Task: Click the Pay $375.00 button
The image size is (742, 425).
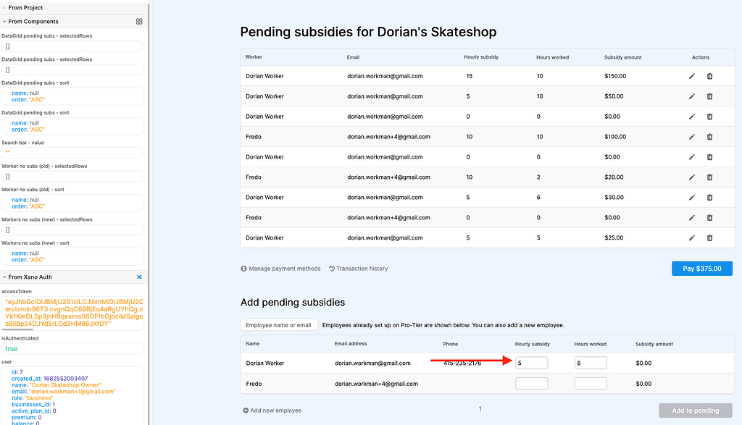Action: point(701,268)
